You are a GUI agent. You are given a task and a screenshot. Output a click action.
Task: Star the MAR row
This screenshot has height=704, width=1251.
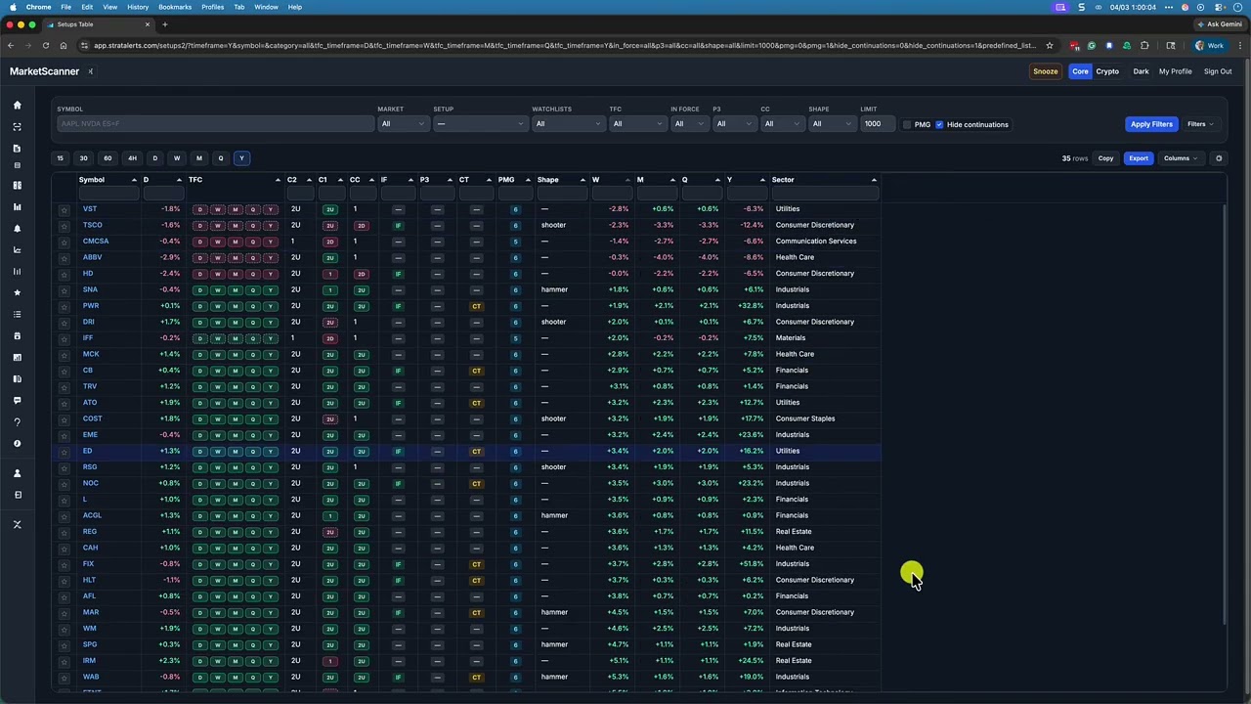click(x=65, y=612)
